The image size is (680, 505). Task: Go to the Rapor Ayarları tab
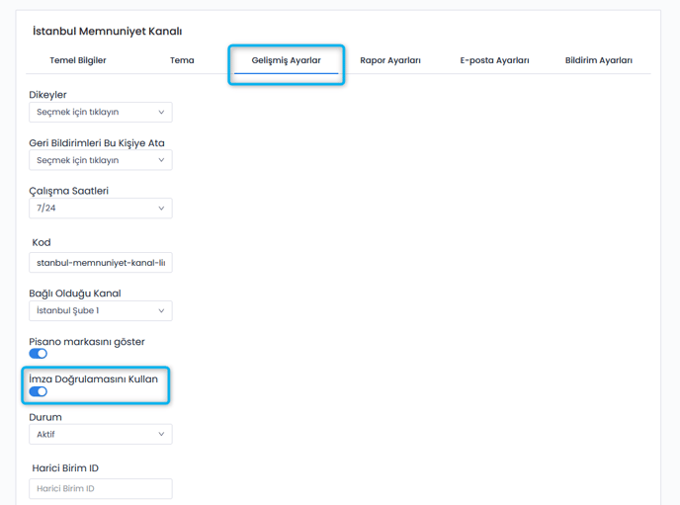tap(390, 60)
